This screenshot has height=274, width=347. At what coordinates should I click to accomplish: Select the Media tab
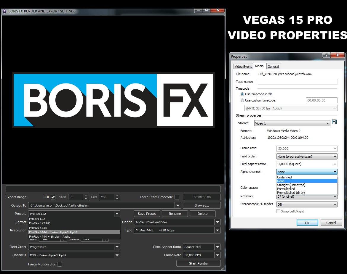click(259, 66)
